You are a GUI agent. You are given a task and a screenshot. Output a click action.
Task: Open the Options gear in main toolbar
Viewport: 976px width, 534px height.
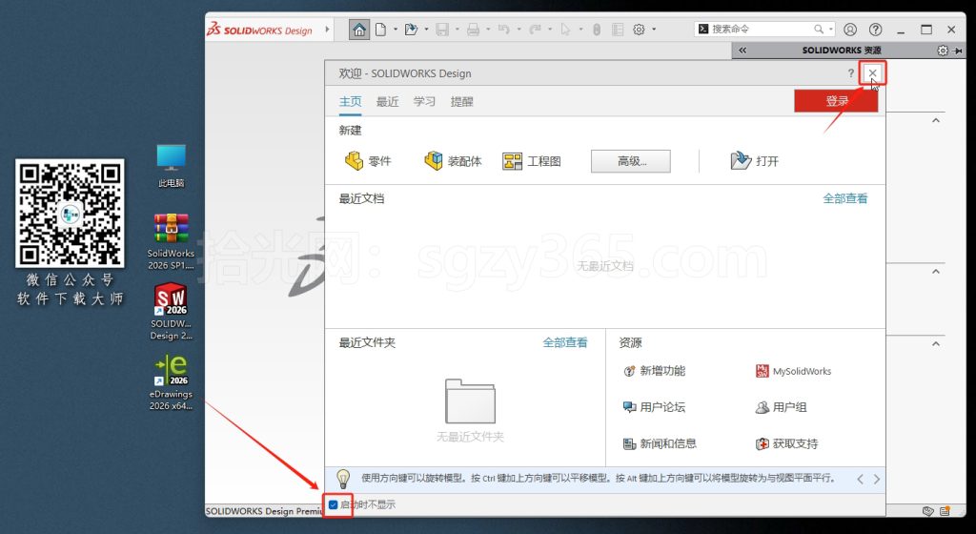pyautogui.click(x=639, y=30)
